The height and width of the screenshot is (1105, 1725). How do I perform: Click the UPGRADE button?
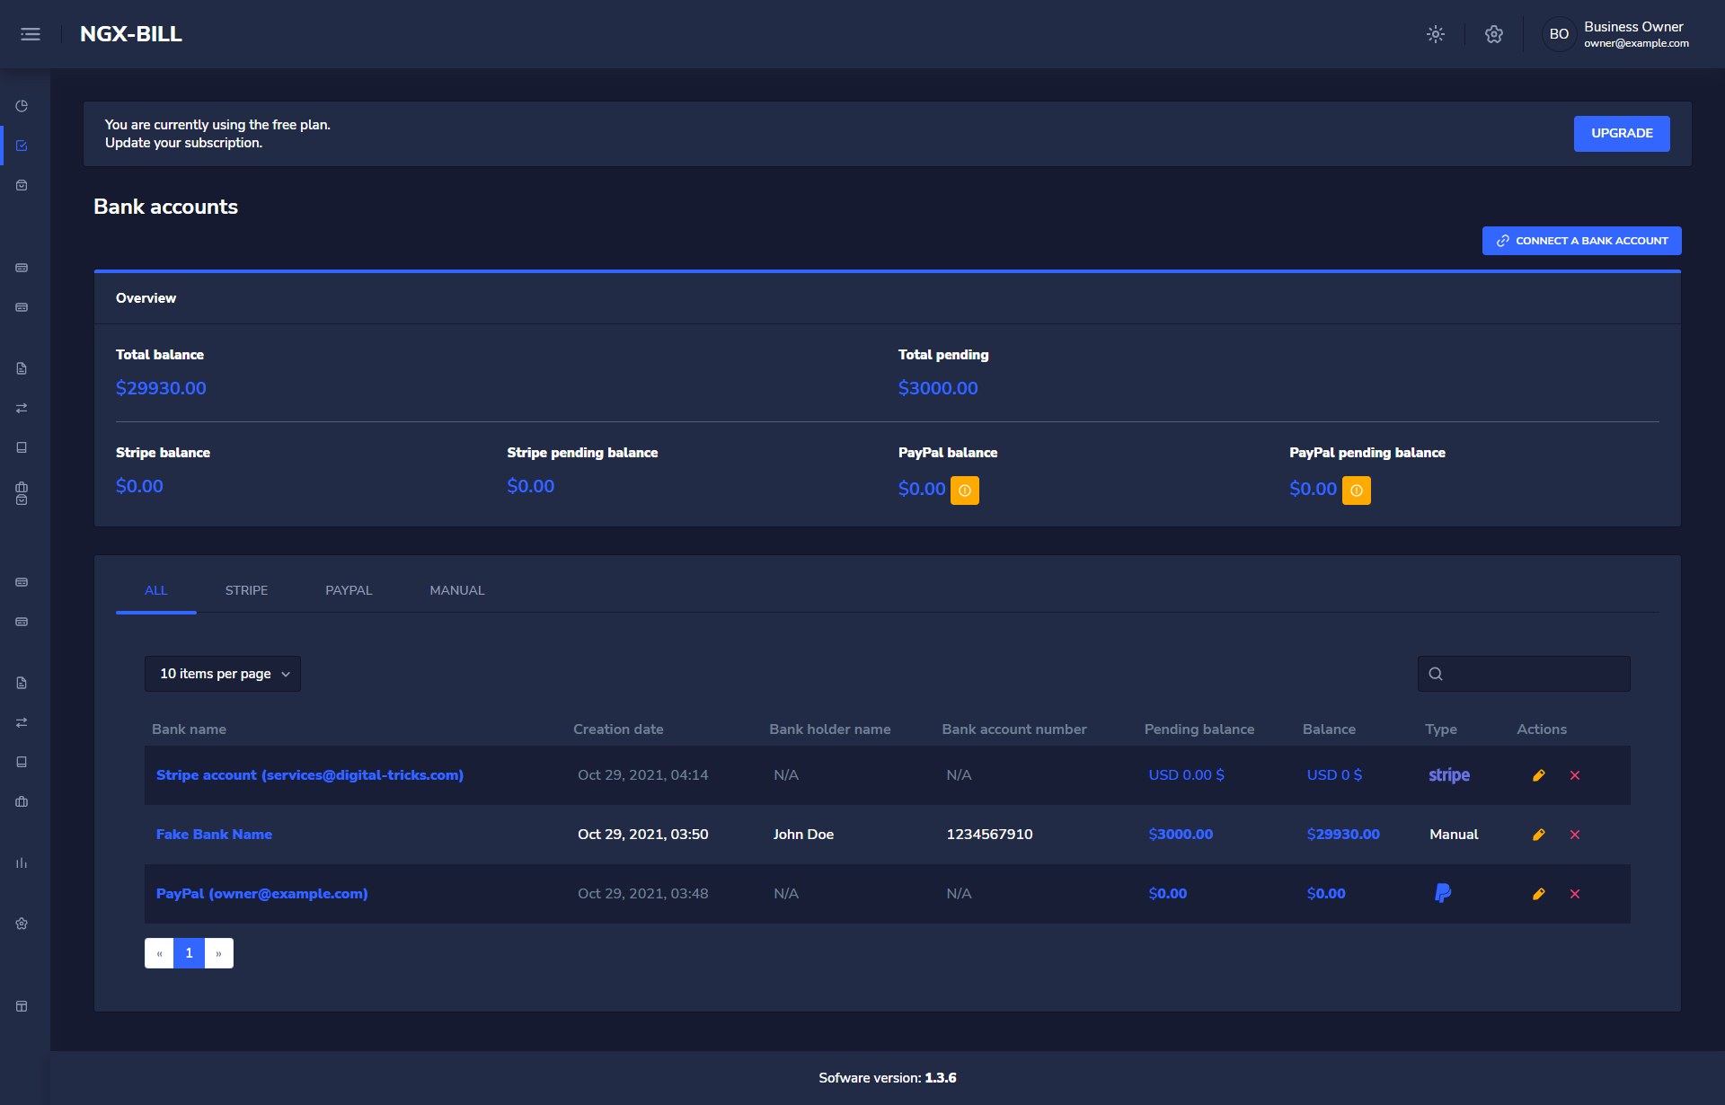point(1621,133)
